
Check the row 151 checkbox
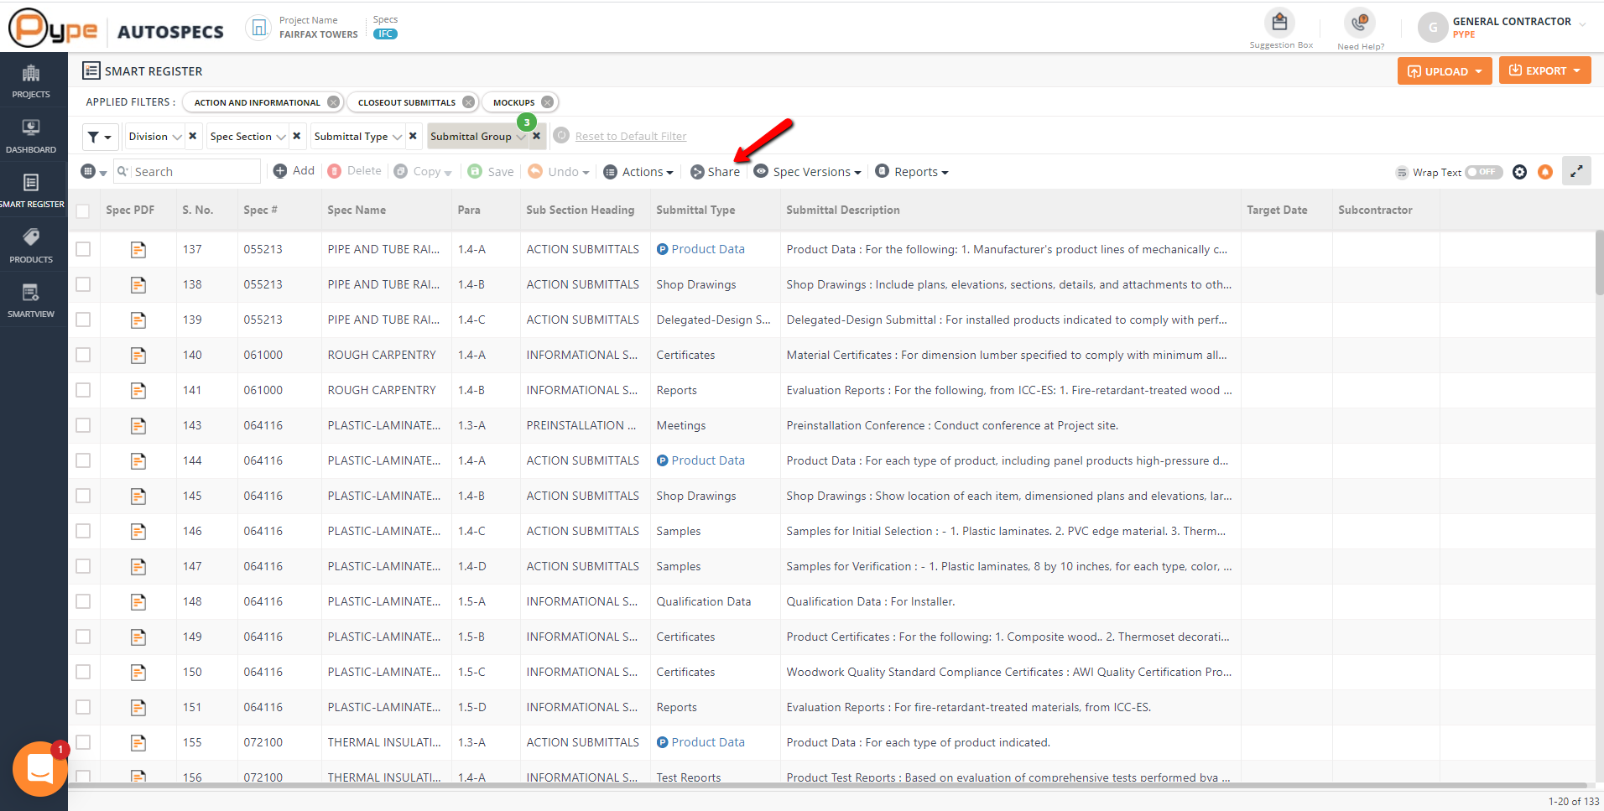click(x=83, y=707)
